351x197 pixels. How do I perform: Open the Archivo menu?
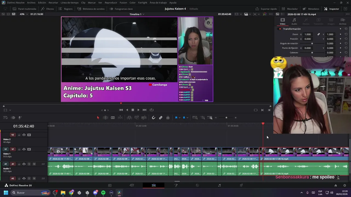pos(31,2)
